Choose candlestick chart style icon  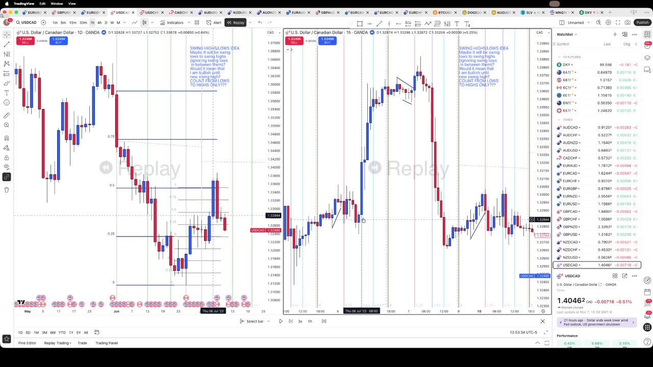[x=144, y=22]
